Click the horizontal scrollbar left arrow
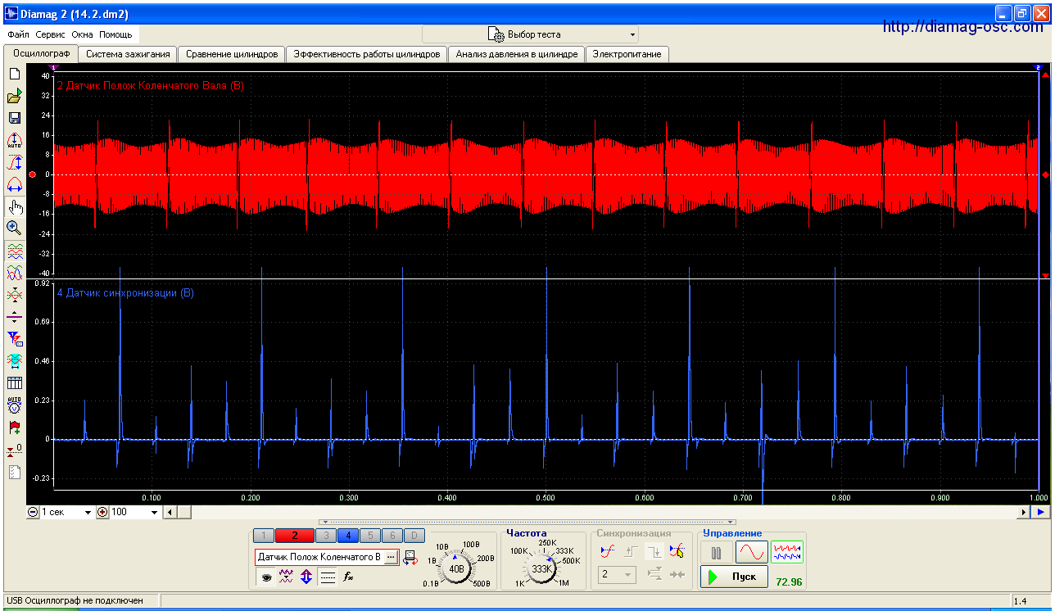1055x611 pixels. point(170,512)
